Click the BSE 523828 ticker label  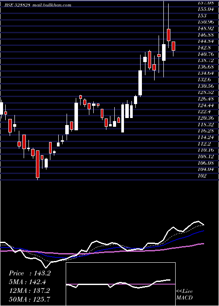point(18,5)
